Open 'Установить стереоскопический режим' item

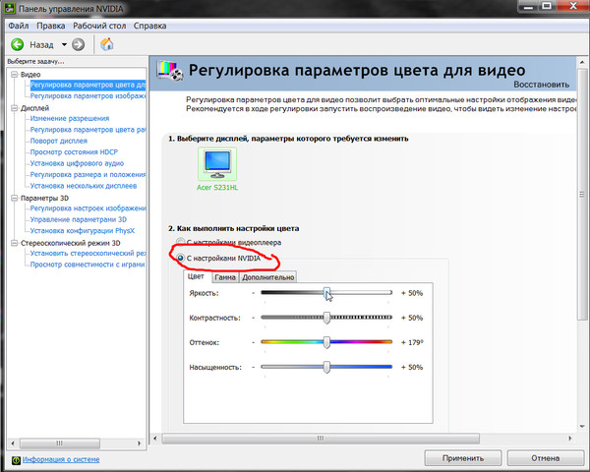(x=88, y=254)
